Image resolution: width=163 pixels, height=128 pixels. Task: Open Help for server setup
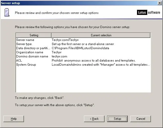click(x=14, y=119)
